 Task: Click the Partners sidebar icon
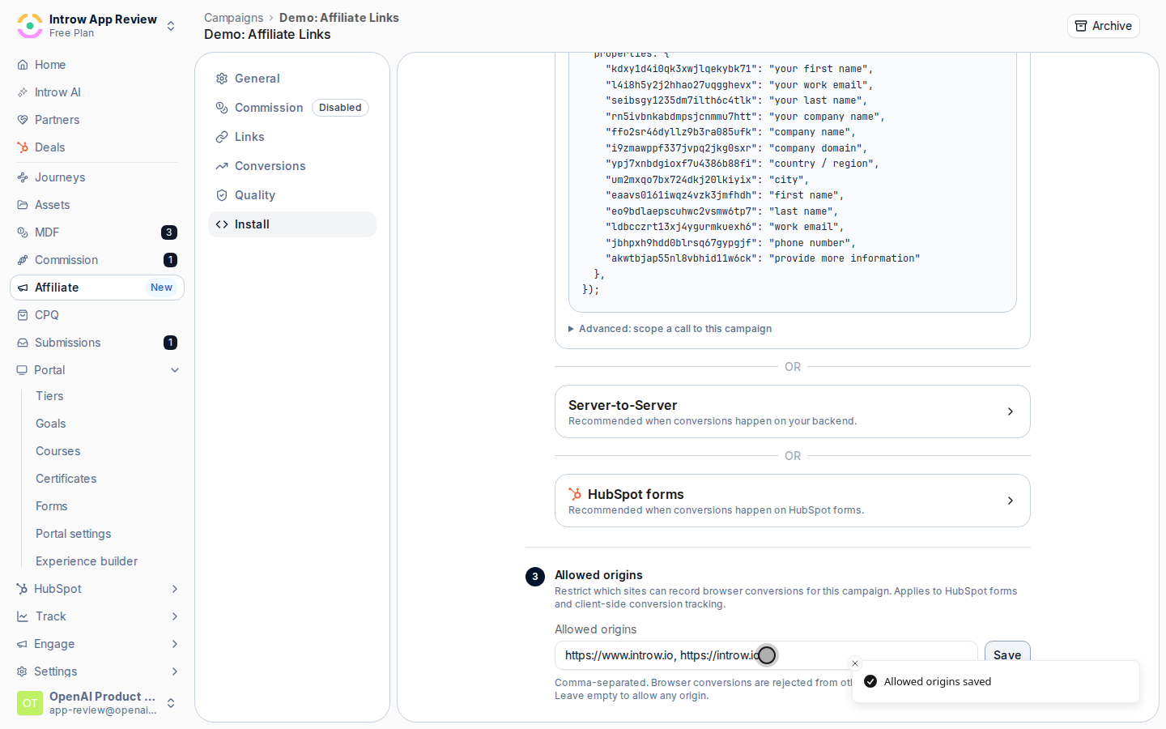(23, 120)
